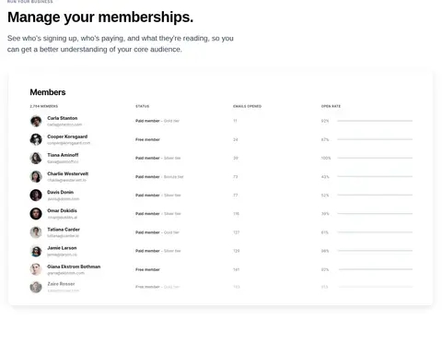Image resolution: width=442 pixels, height=344 pixels.
Task: Click Giana Ekstrom Bothman's avatar photo
Action: point(36,269)
